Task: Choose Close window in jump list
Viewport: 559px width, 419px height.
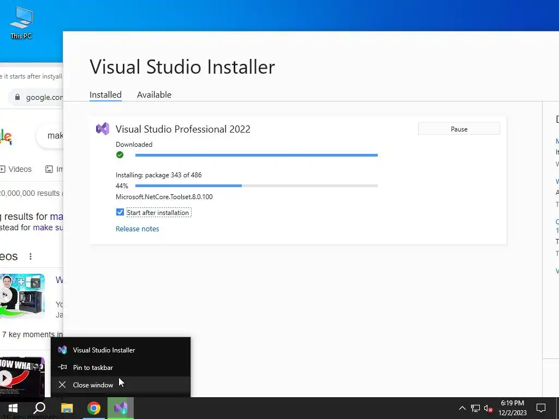Action: [x=121, y=385]
